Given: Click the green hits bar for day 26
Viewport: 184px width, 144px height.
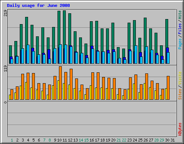Looking at the screenshot, I should (x=145, y=32).
